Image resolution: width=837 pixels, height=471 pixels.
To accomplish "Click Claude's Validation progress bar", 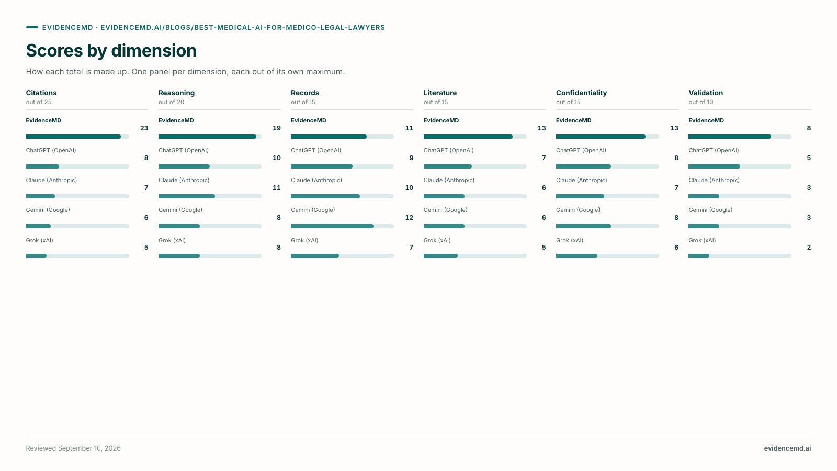I will click(x=740, y=196).
